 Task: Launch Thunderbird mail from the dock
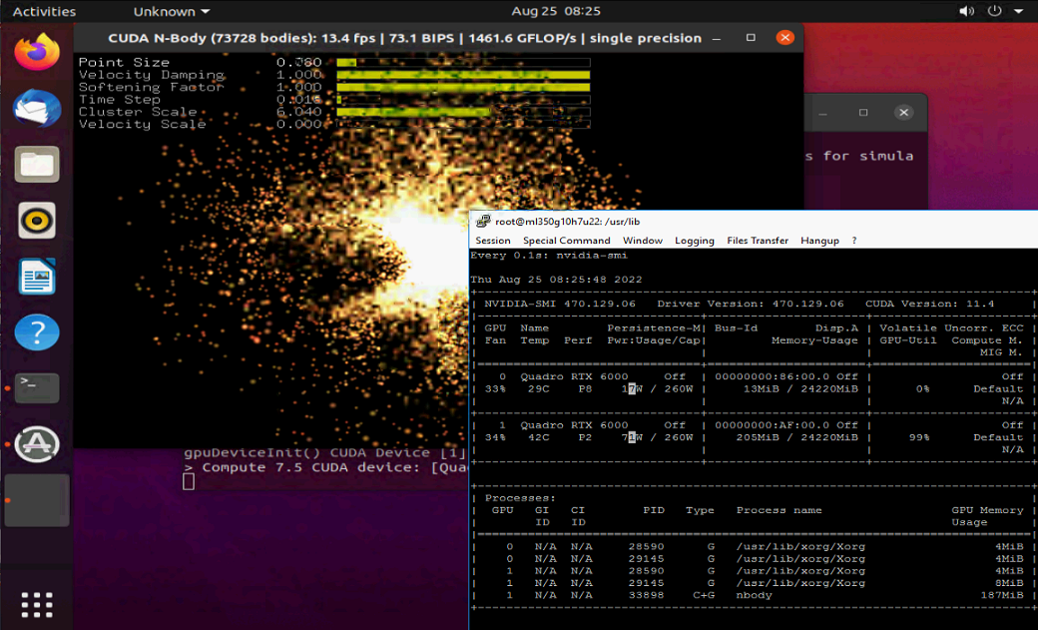tap(37, 109)
